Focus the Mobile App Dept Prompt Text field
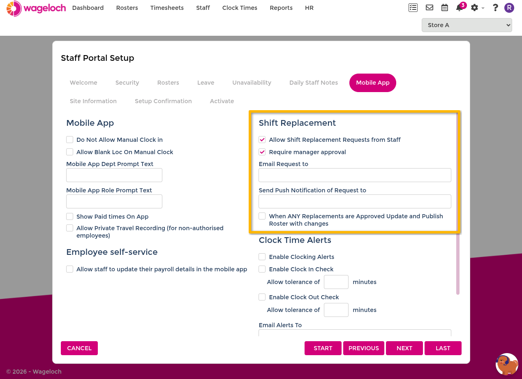Screen dimensions: 522x379 click(114, 175)
